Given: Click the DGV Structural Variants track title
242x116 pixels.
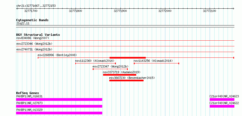Looking at the screenshot, I should coord(38,35).
